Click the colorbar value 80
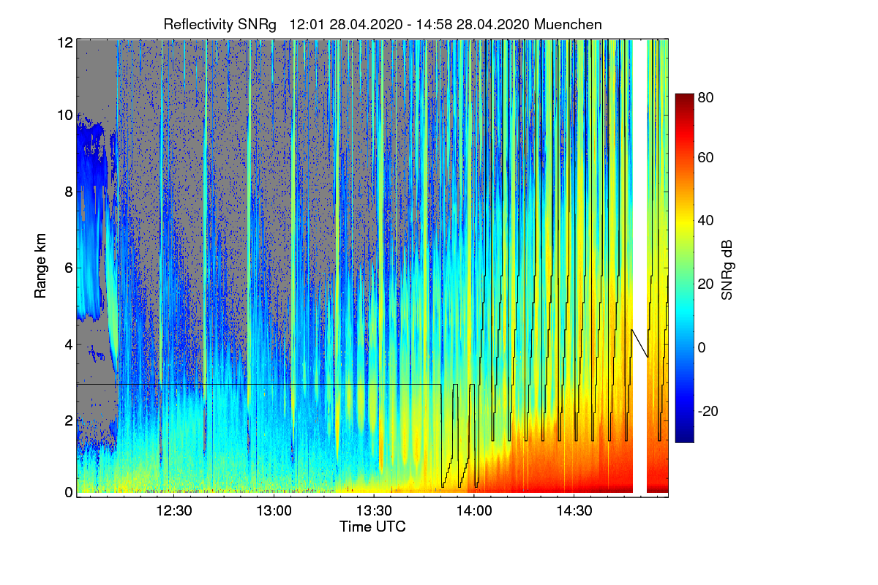 (705, 96)
